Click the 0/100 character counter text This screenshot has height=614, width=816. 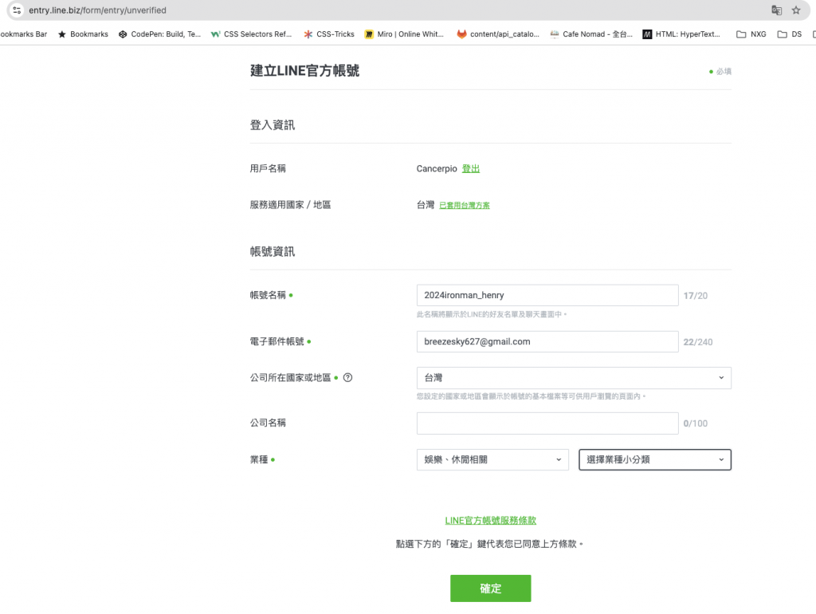point(695,423)
